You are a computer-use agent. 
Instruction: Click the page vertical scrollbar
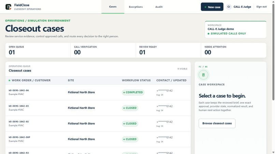point(273,52)
